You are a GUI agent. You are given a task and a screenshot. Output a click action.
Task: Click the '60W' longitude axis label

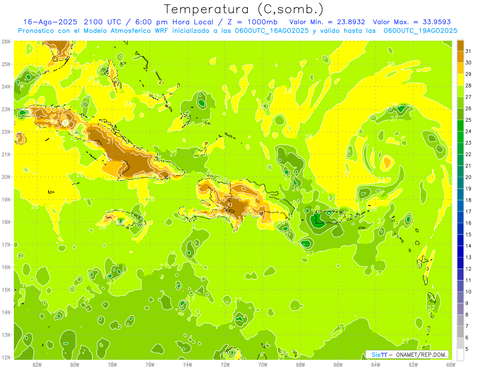coord(451,364)
